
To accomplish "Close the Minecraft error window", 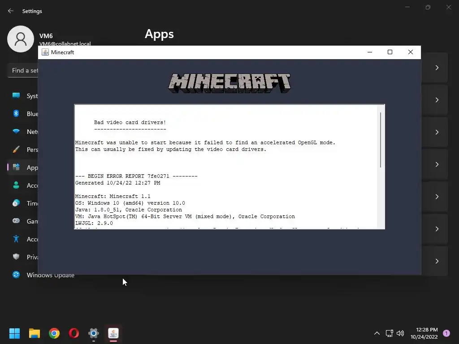I will (411, 52).
